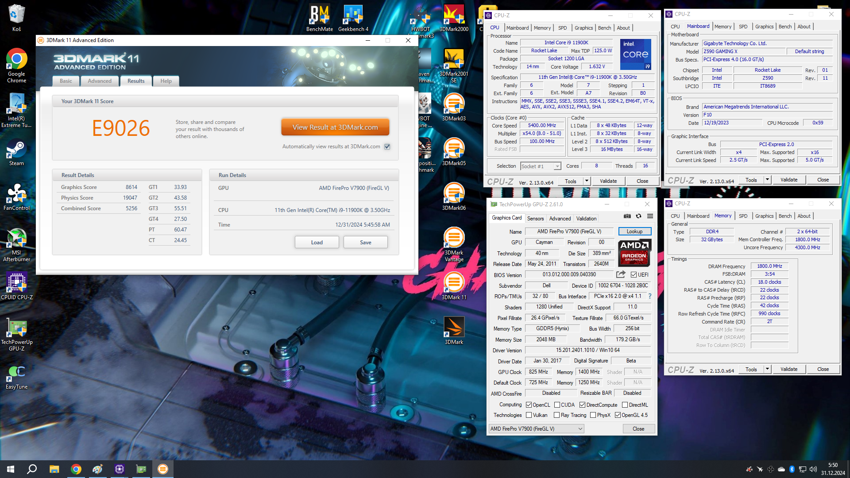Click the PCIe bus interface question mark
Screen dimensions: 850x478
point(650,296)
